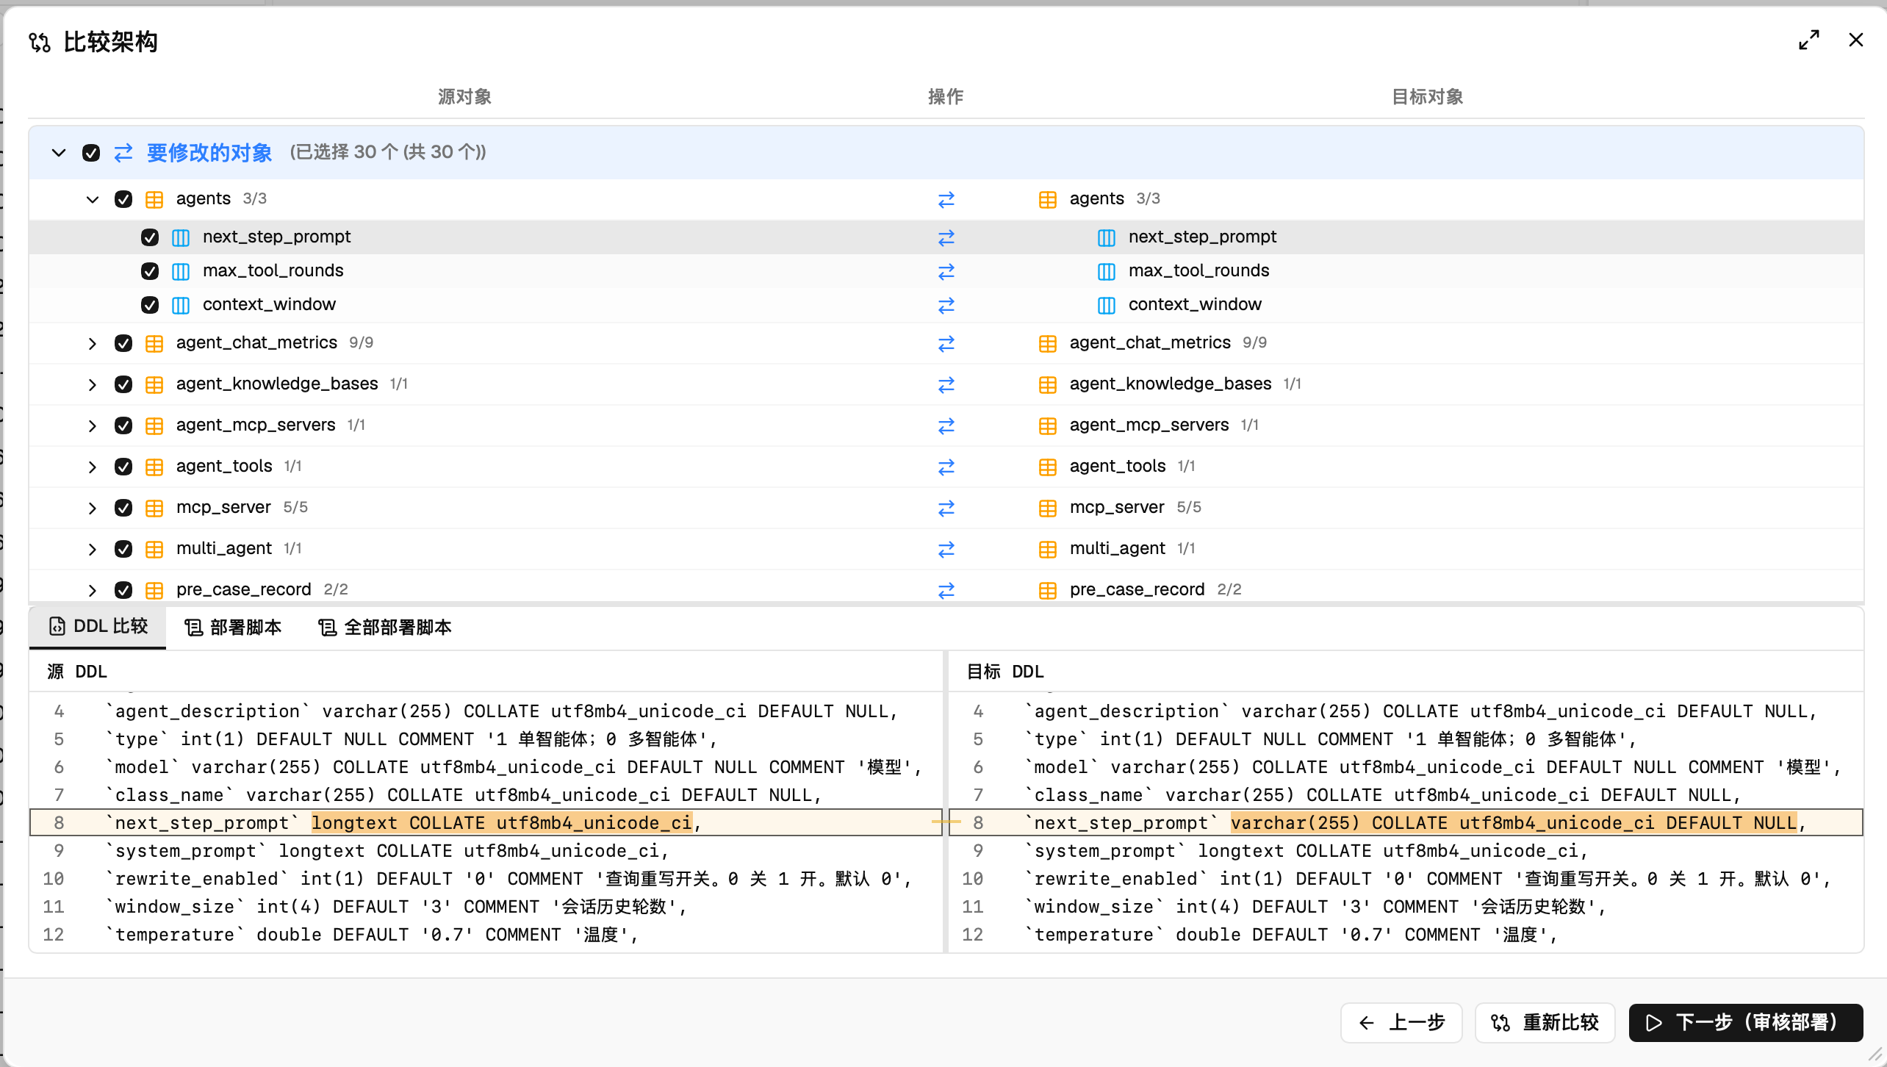Click the compare schema icon beside 比较架构 title
This screenshot has height=1067, width=1887.
[x=40, y=43]
